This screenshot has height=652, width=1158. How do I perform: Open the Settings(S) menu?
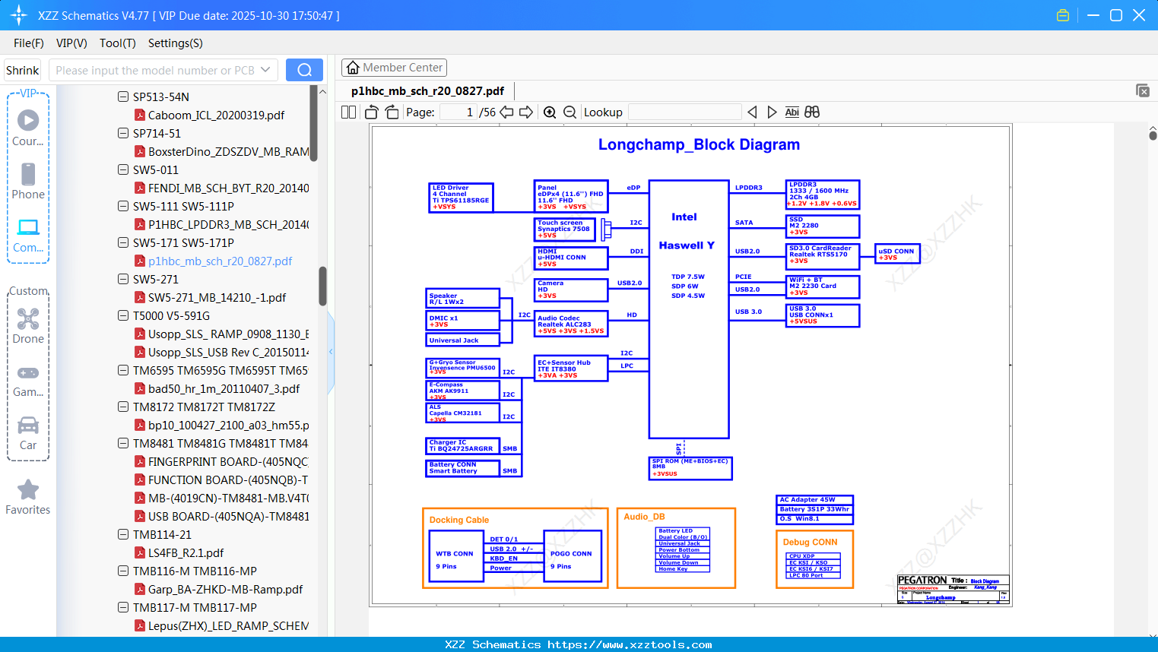pyautogui.click(x=176, y=43)
